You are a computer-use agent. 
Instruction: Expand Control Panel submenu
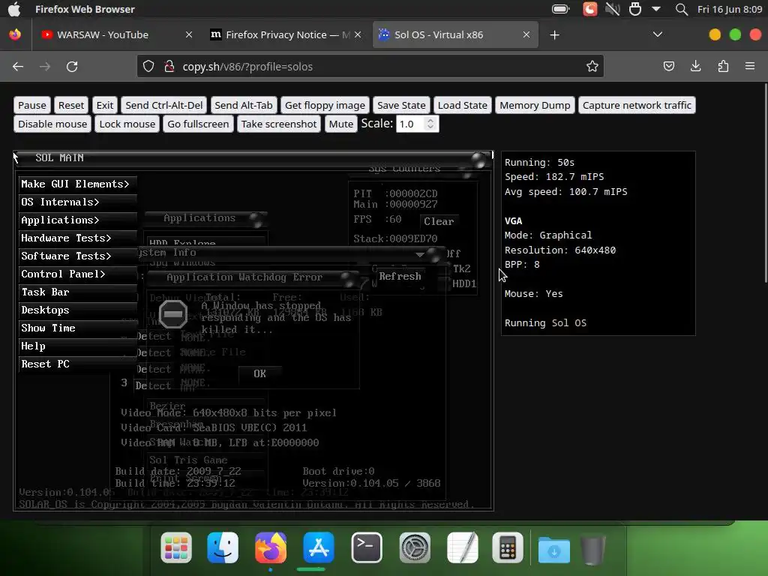click(78, 274)
